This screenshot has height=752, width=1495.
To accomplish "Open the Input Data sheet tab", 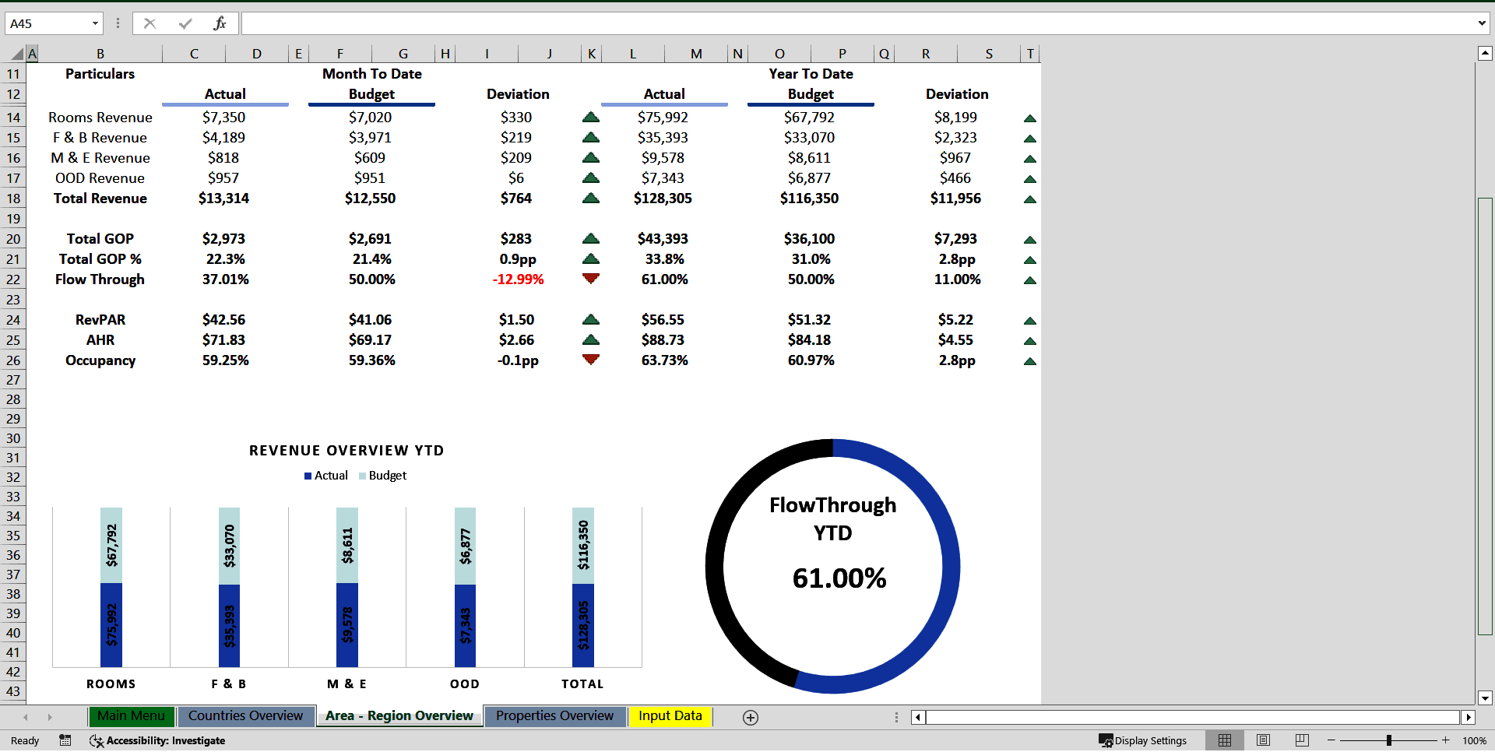I will 670,716.
